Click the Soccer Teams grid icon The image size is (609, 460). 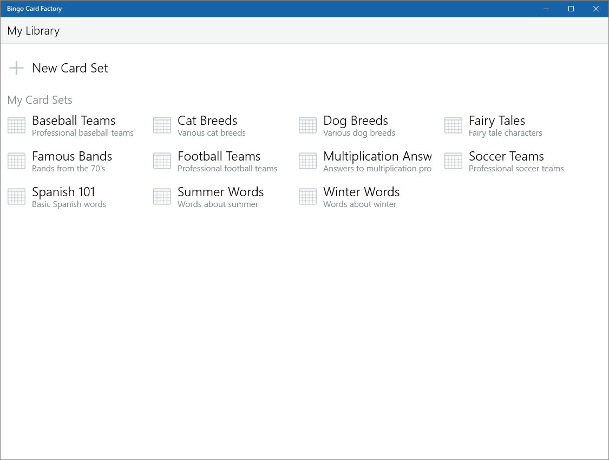453,161
